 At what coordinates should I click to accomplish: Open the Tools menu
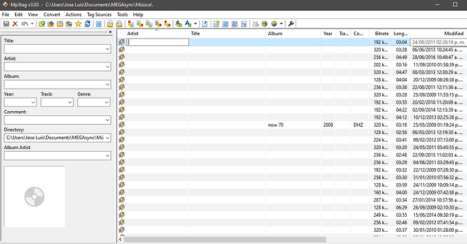click(122, 14)
